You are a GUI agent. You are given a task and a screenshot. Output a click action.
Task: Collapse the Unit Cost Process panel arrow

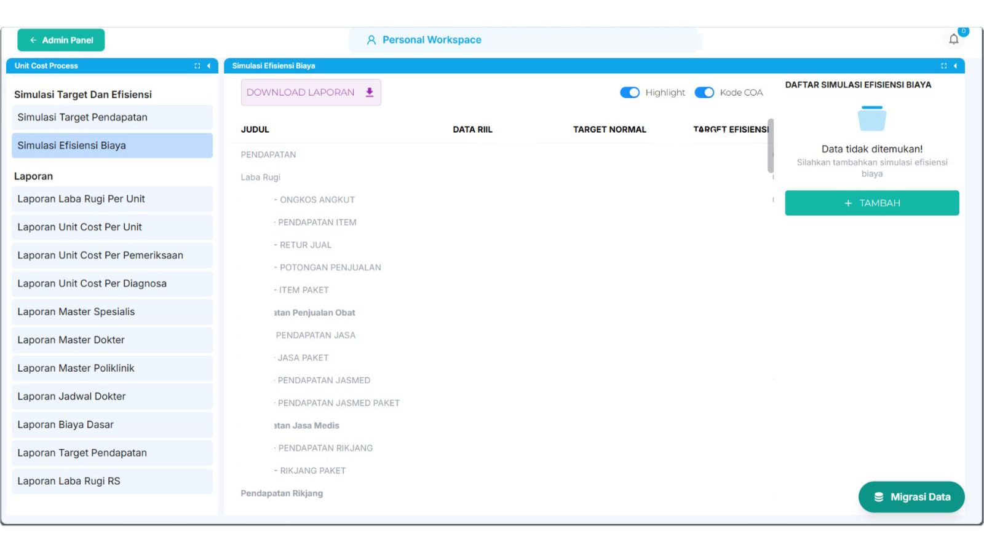tap(208, 66)
